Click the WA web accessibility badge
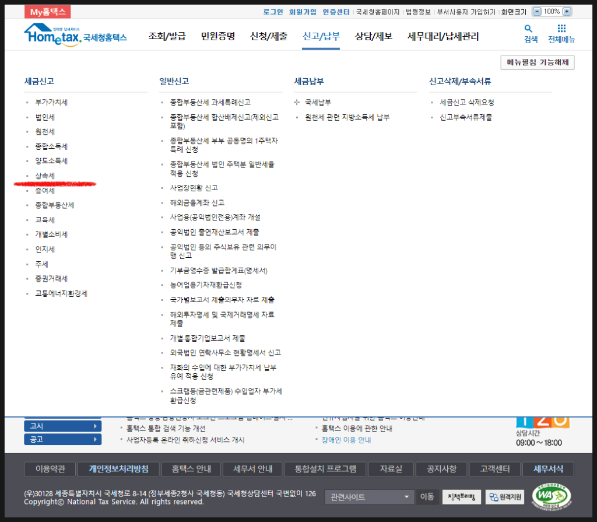The image size is (597, 522). pyautogui.click(x=552, y=496)
